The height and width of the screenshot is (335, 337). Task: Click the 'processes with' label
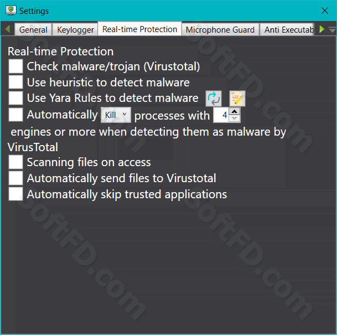point(172,116)
